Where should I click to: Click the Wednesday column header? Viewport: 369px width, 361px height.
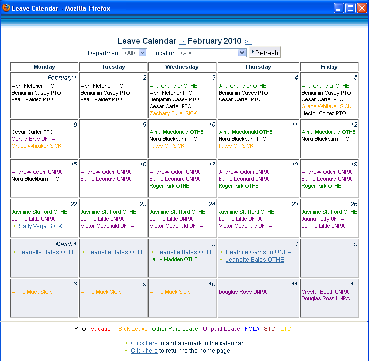tap(182, 67)
